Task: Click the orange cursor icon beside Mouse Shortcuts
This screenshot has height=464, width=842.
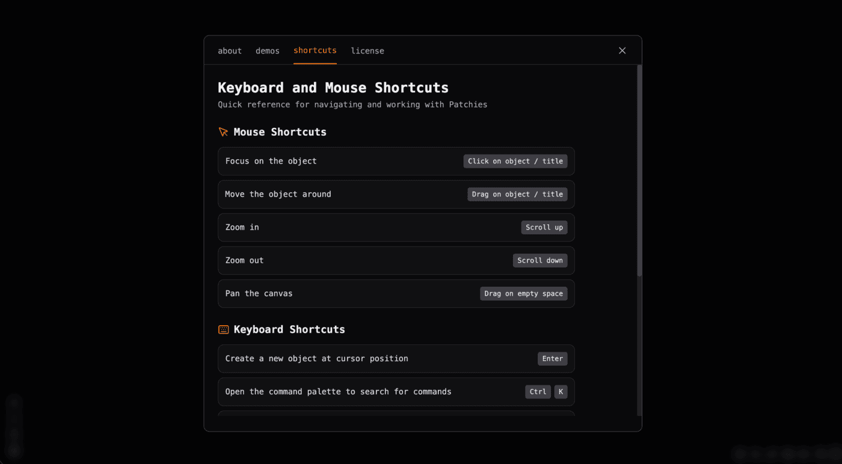Action: click(x=223, y=132)
